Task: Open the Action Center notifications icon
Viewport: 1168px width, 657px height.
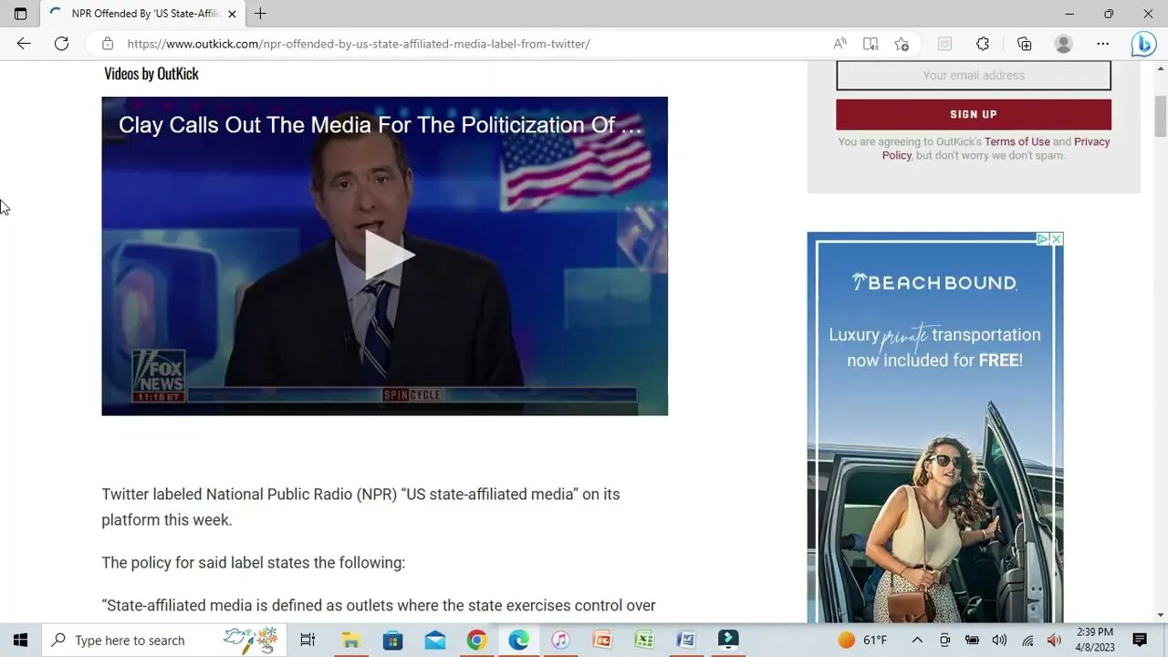Action: 1140,640
